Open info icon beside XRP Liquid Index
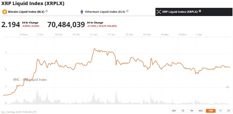Screen dimensions: 233x114 tap(200, 11)
